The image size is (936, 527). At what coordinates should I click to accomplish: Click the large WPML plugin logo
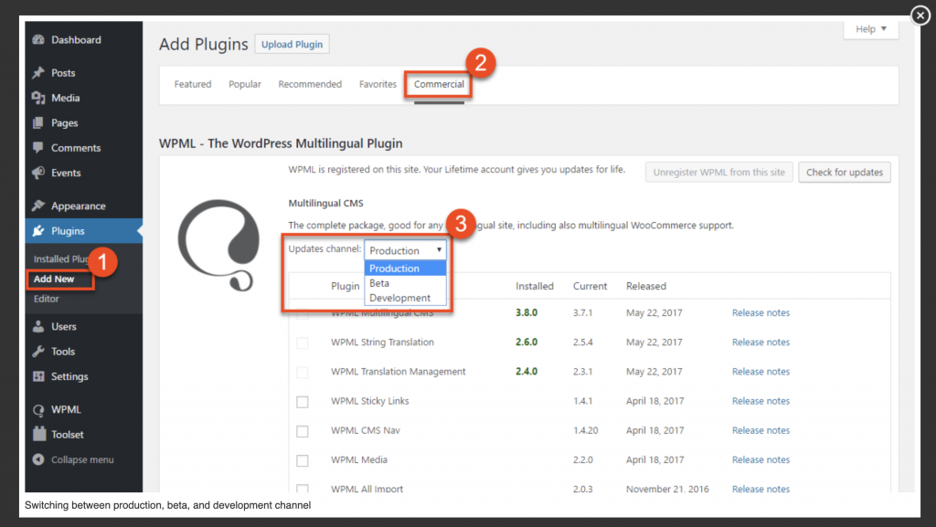(219, 245)
